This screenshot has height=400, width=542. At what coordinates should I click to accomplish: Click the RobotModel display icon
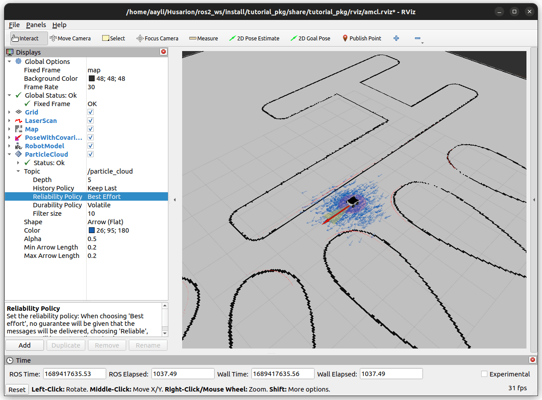tap(19, 146)
